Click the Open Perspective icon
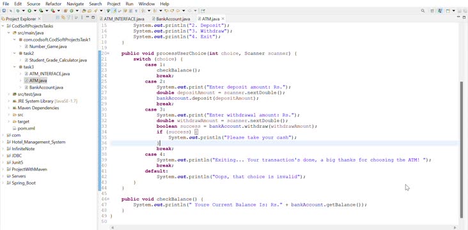468x230 pixels. click(432, 11)
